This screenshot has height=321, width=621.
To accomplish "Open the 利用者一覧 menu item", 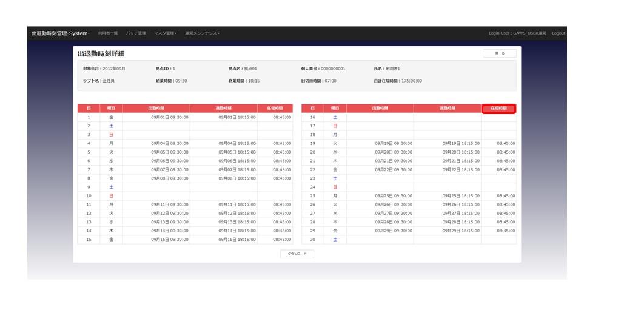I will (108, 33).
